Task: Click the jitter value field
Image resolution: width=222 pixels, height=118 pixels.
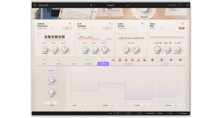Action: (x=82, y=105)
